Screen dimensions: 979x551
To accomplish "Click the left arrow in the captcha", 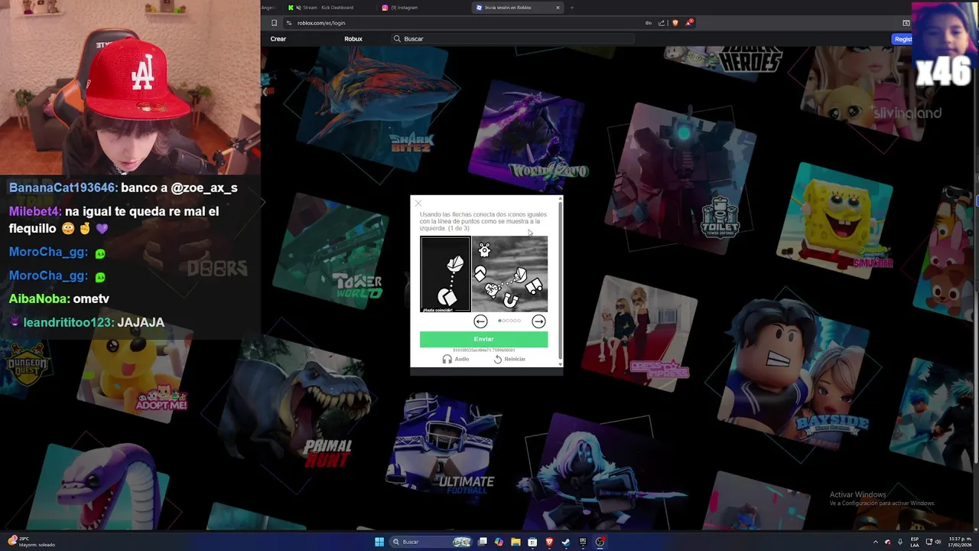I will (x=480, y=321).
